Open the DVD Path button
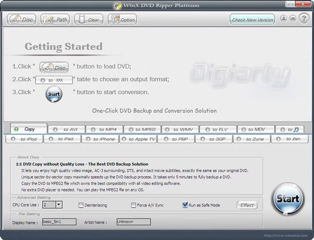Screen dimensions: 314x240 click(55, 19)
